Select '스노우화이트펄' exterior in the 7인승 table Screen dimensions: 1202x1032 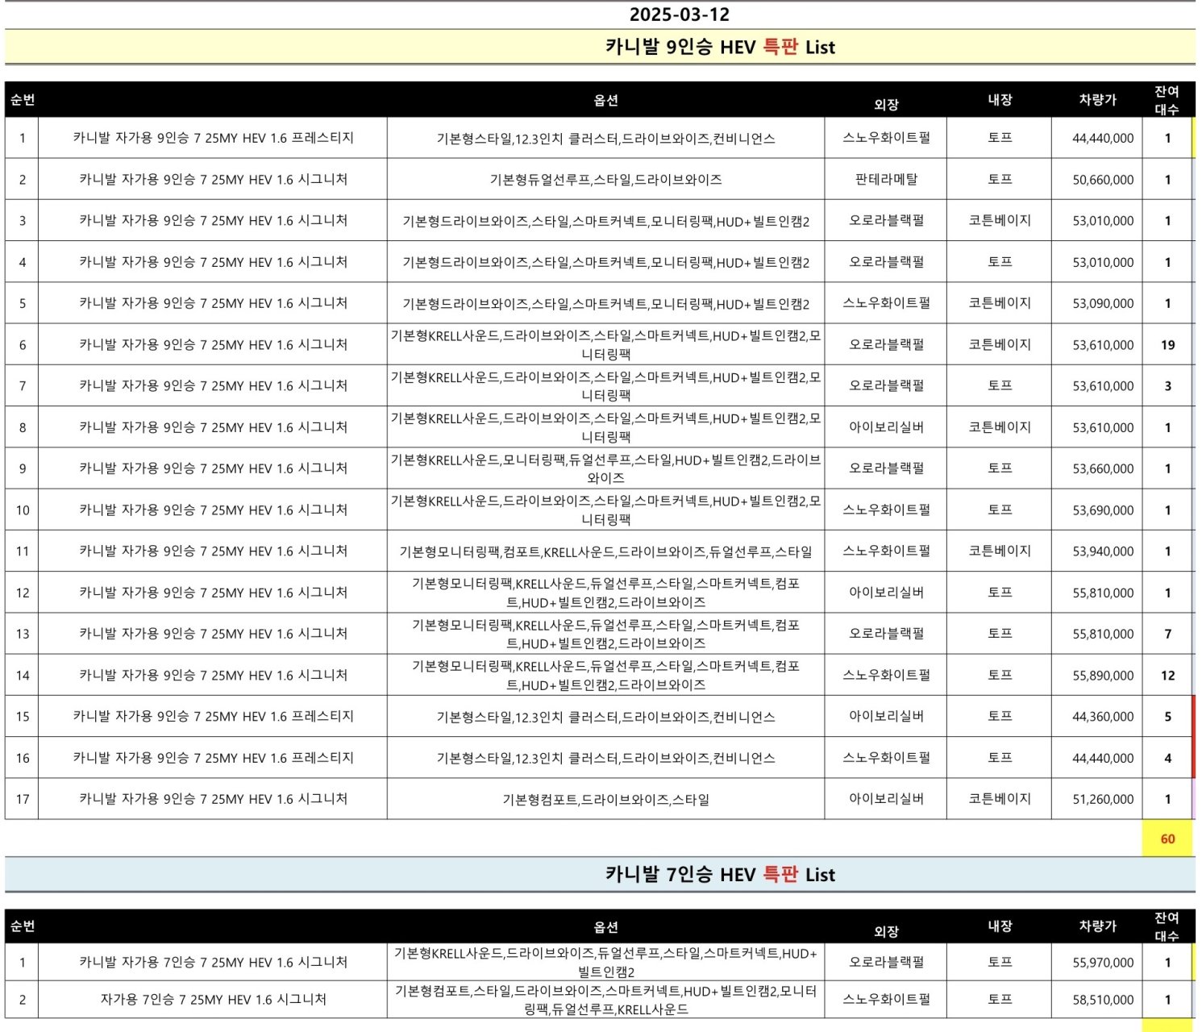click(x=886, y=999)
